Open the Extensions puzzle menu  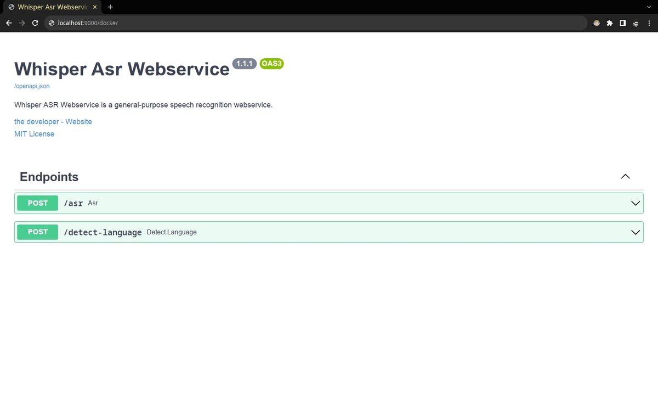pyautogui.click(x=609, y=23)
